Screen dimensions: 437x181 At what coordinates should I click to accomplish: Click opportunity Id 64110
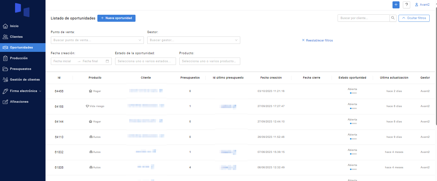click(59, 137)
